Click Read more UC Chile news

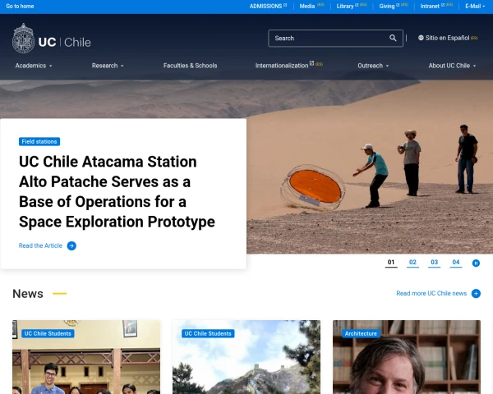[431, 294]
